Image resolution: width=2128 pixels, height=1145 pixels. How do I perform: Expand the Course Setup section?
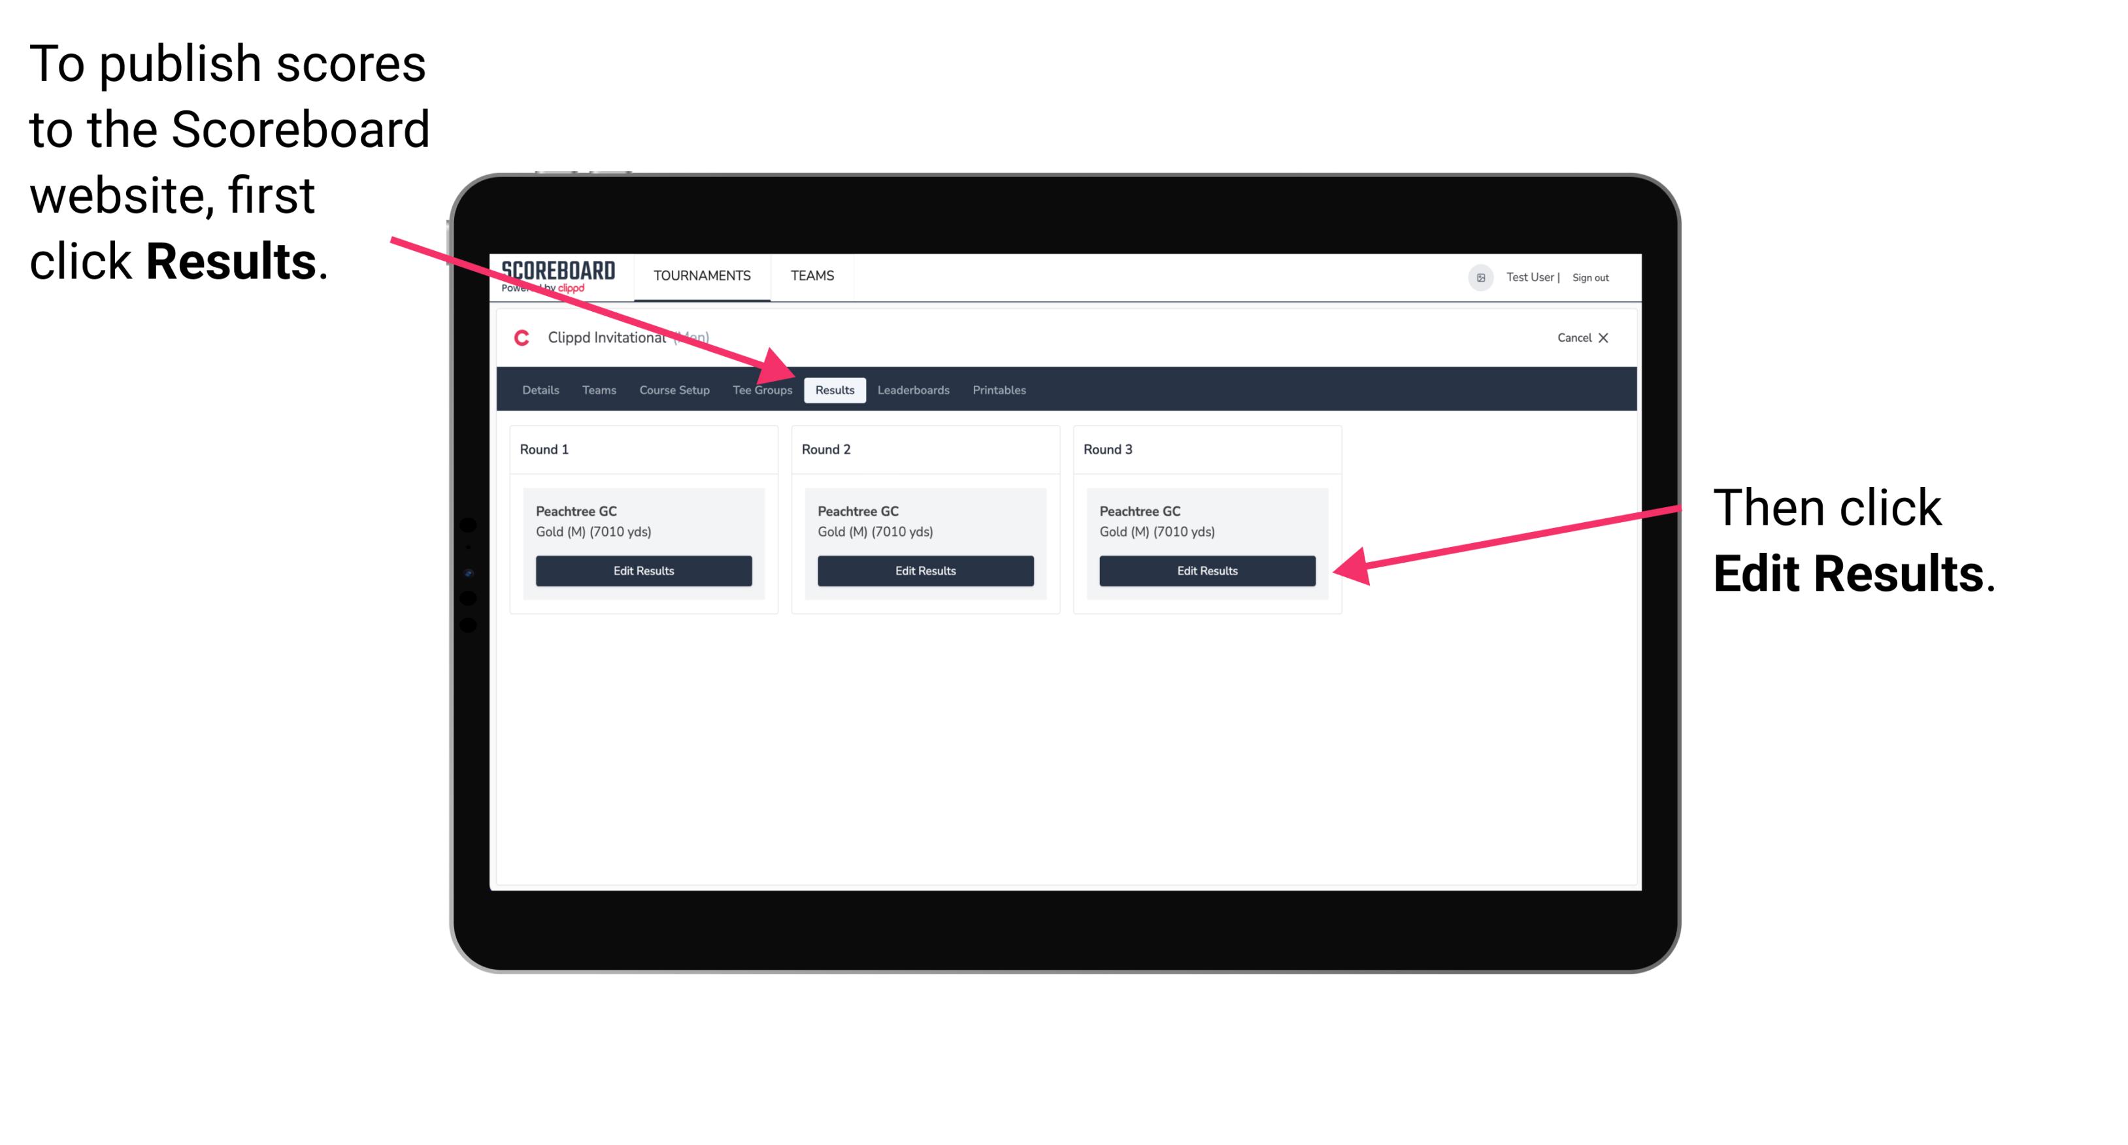click(x=673, y=390)
